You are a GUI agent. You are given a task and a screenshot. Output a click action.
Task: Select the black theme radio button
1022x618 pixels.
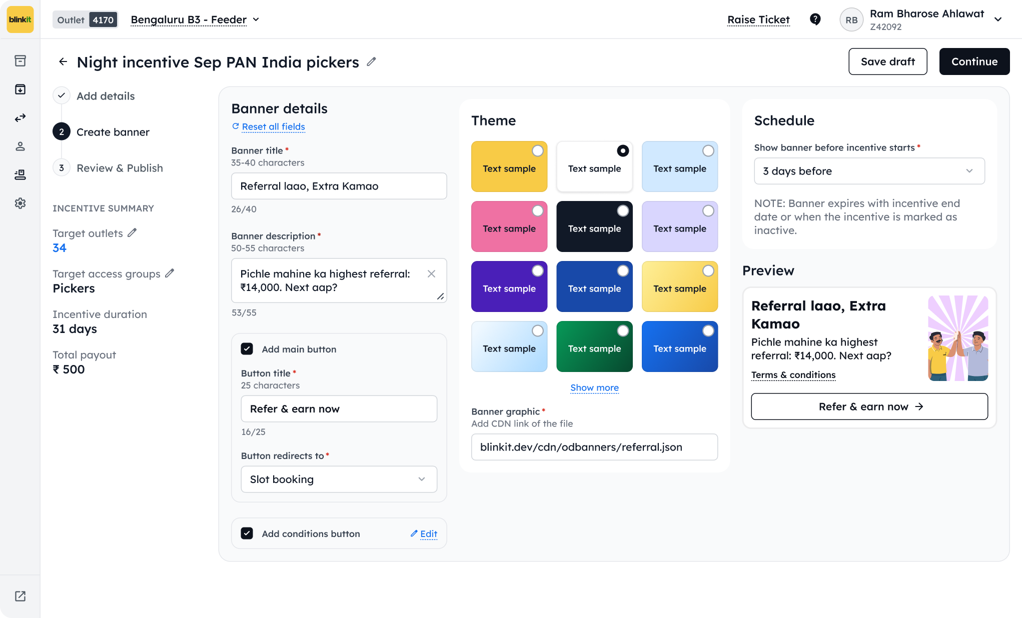click(x=623, y=210)
